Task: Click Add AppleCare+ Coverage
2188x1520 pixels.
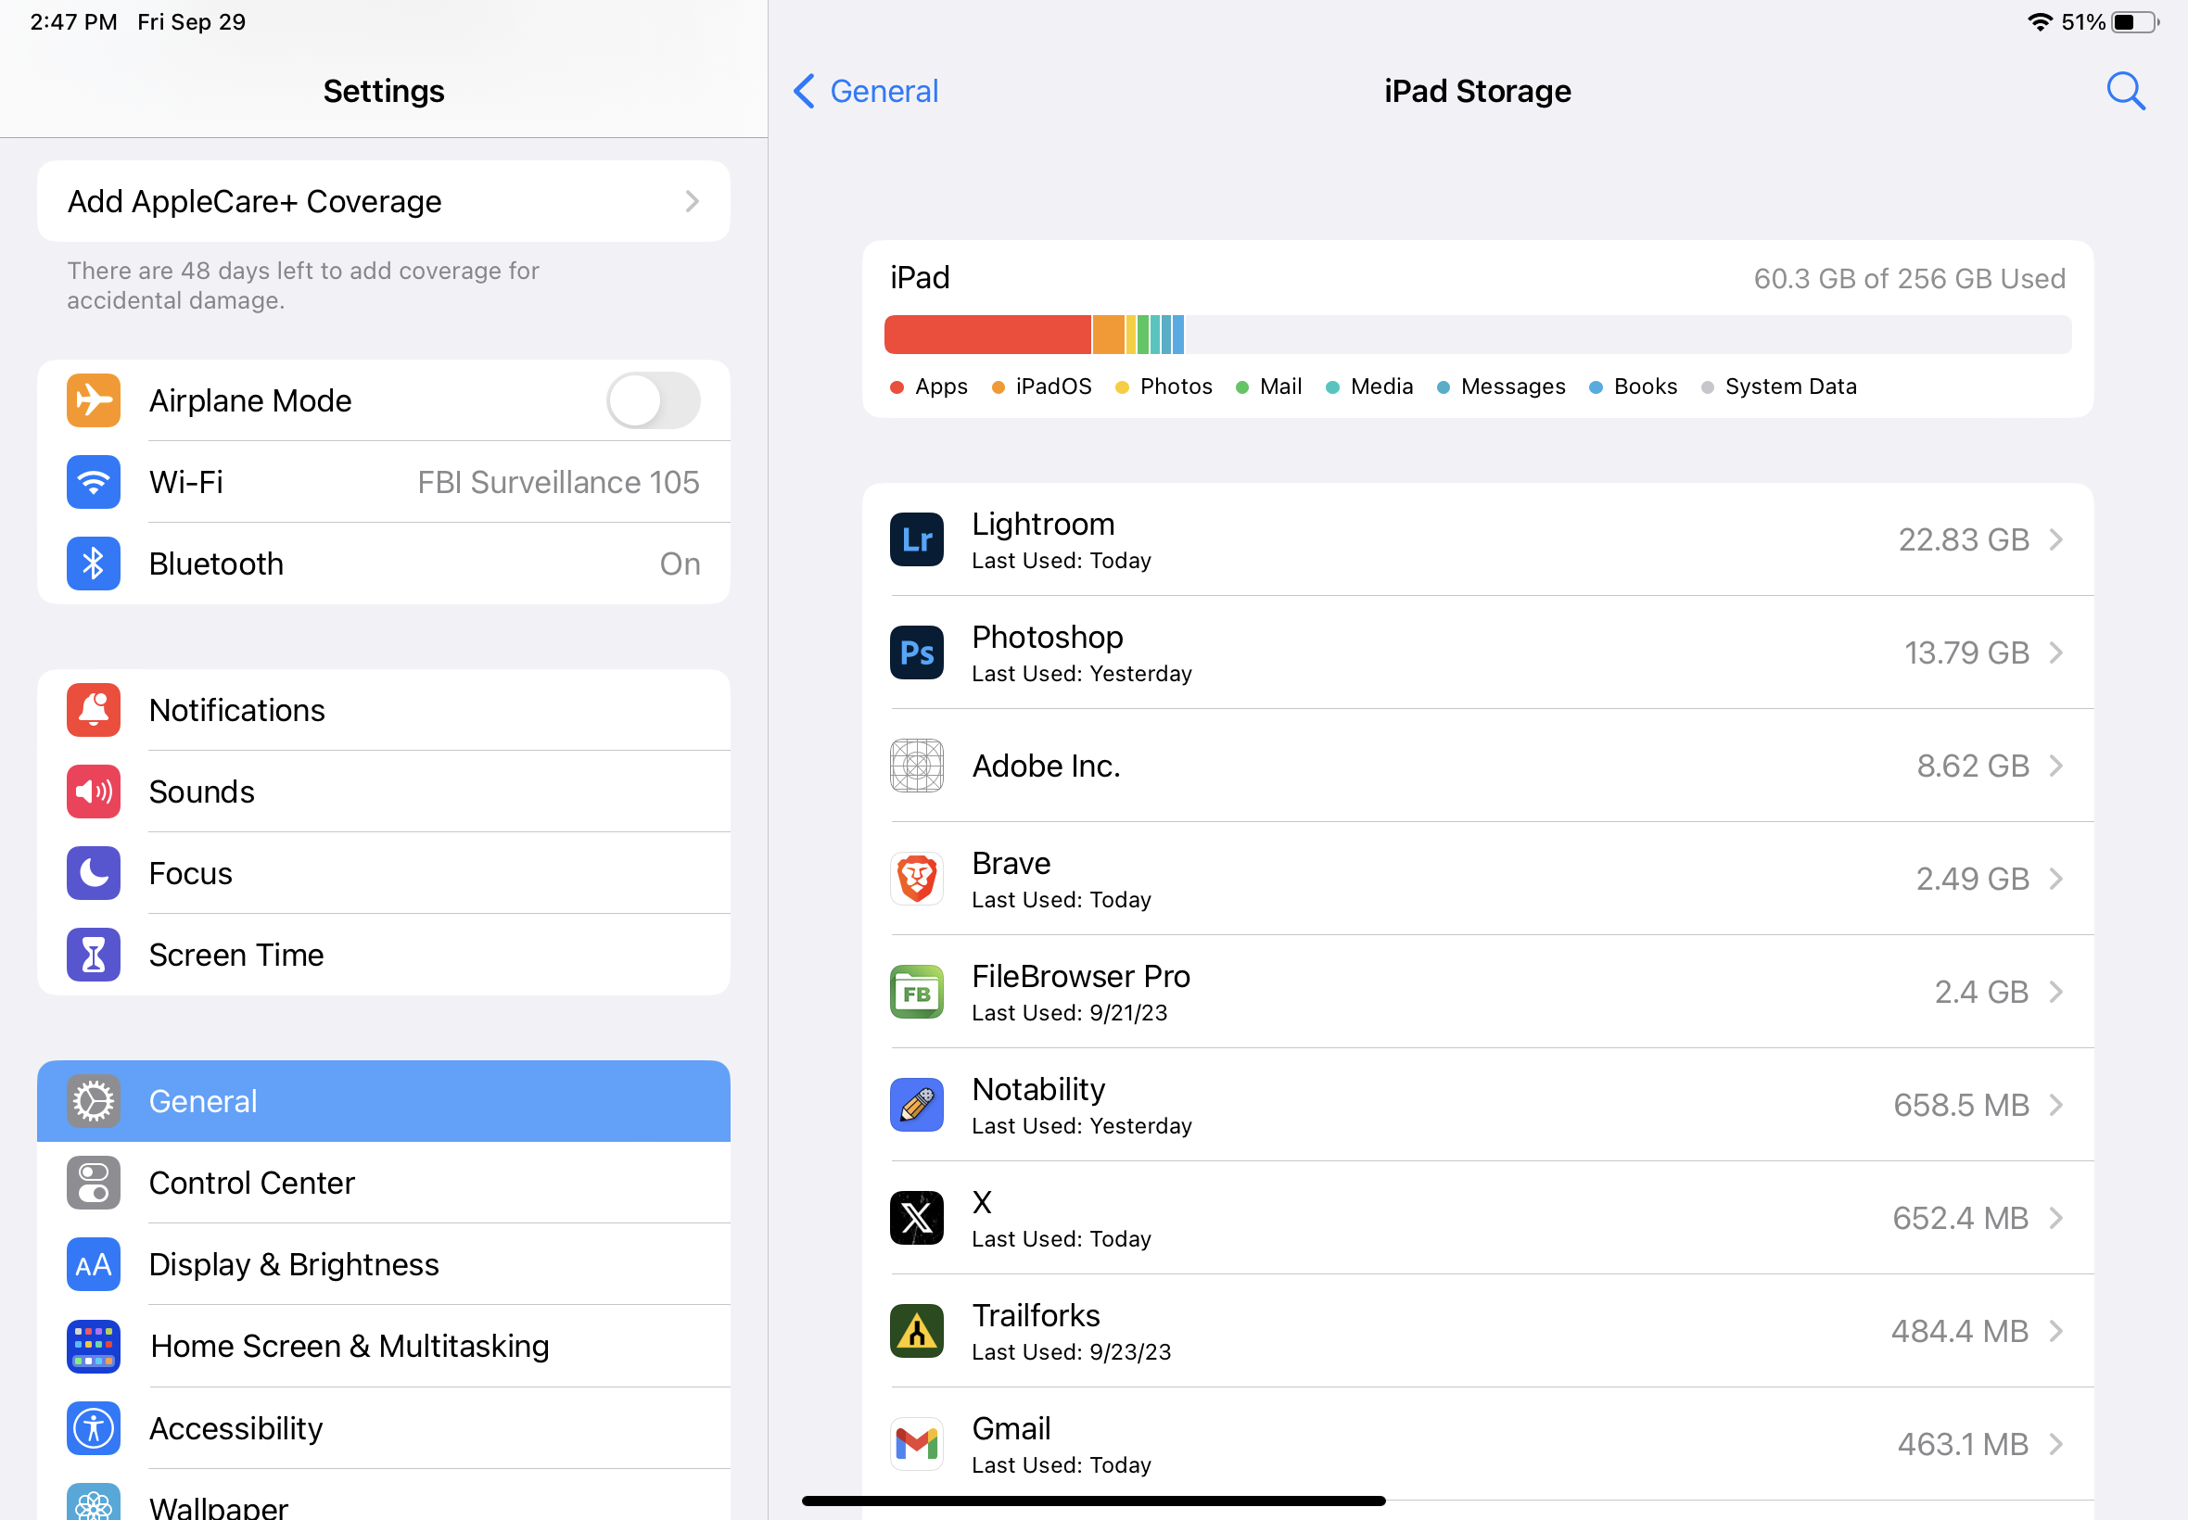Action: coord(384,201)
